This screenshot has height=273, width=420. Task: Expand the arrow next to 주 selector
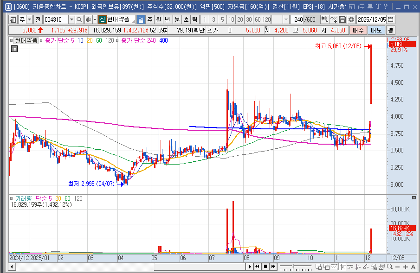[x=29, y=19]
